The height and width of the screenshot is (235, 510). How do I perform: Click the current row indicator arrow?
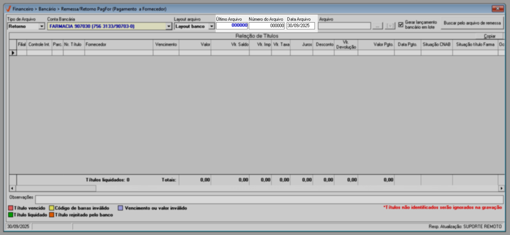[13, 53]
